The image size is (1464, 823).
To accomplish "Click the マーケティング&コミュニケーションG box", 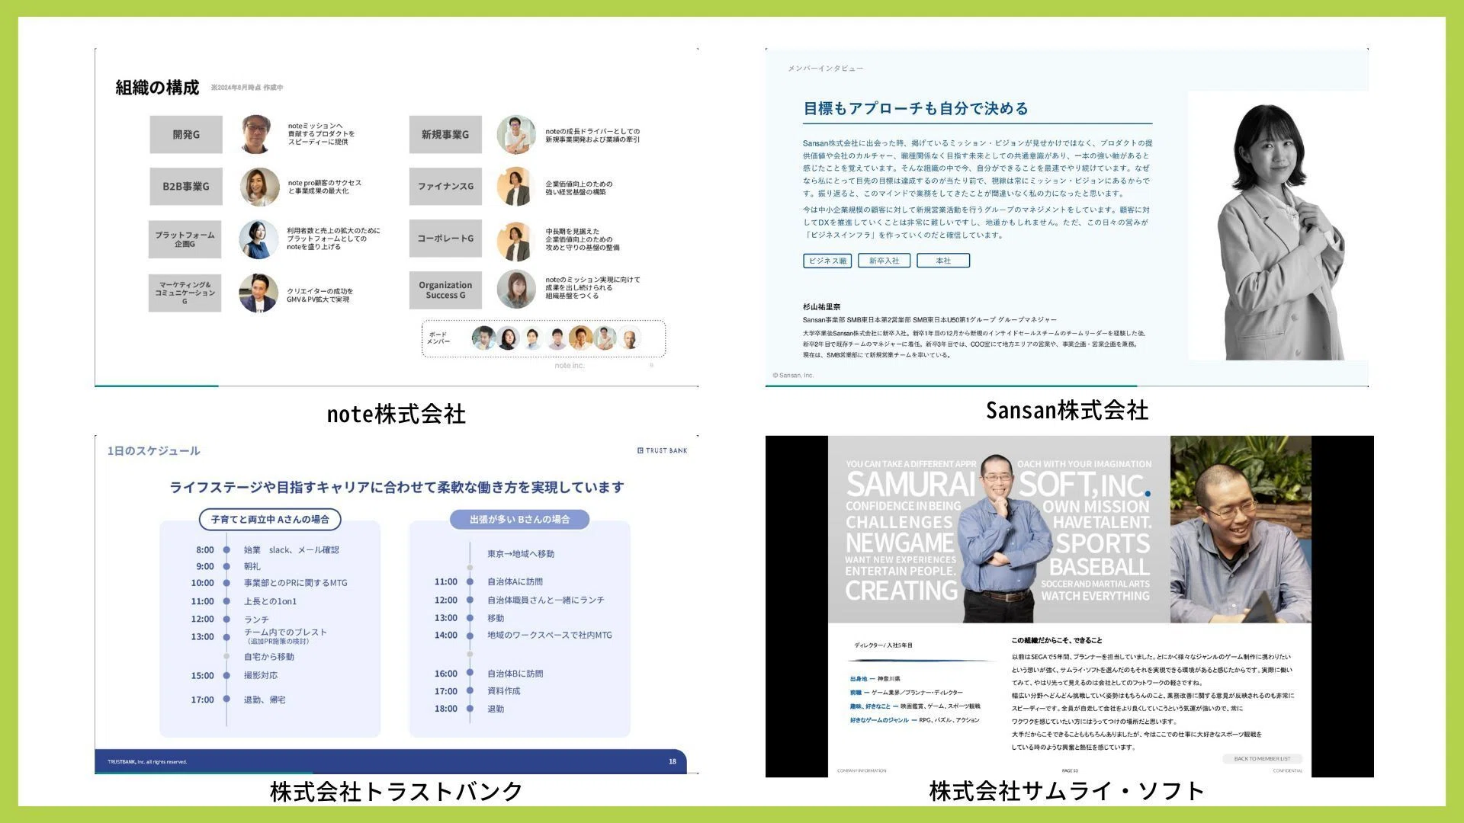I will point(185,293).
